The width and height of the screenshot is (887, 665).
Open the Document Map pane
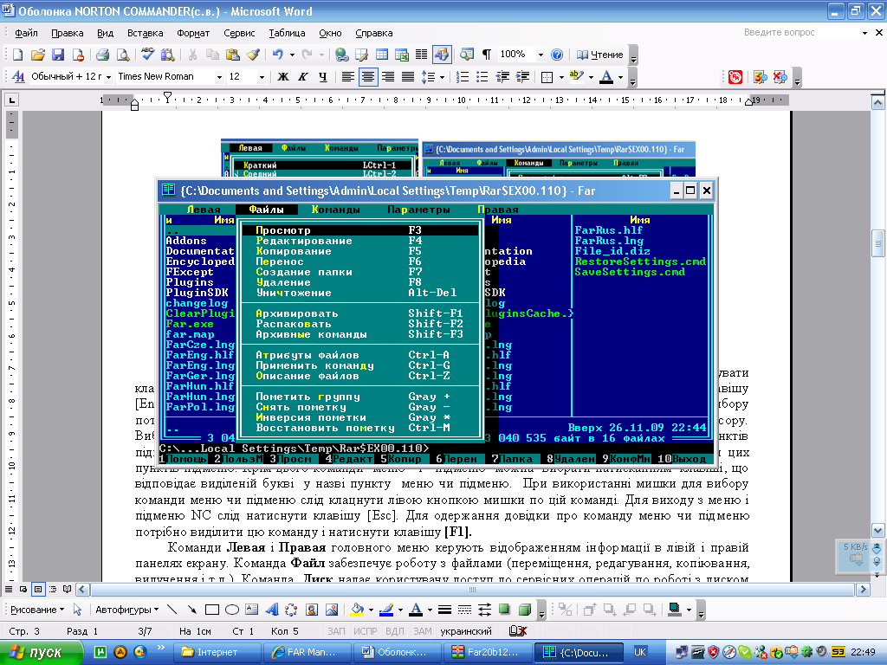click(467, 55)
